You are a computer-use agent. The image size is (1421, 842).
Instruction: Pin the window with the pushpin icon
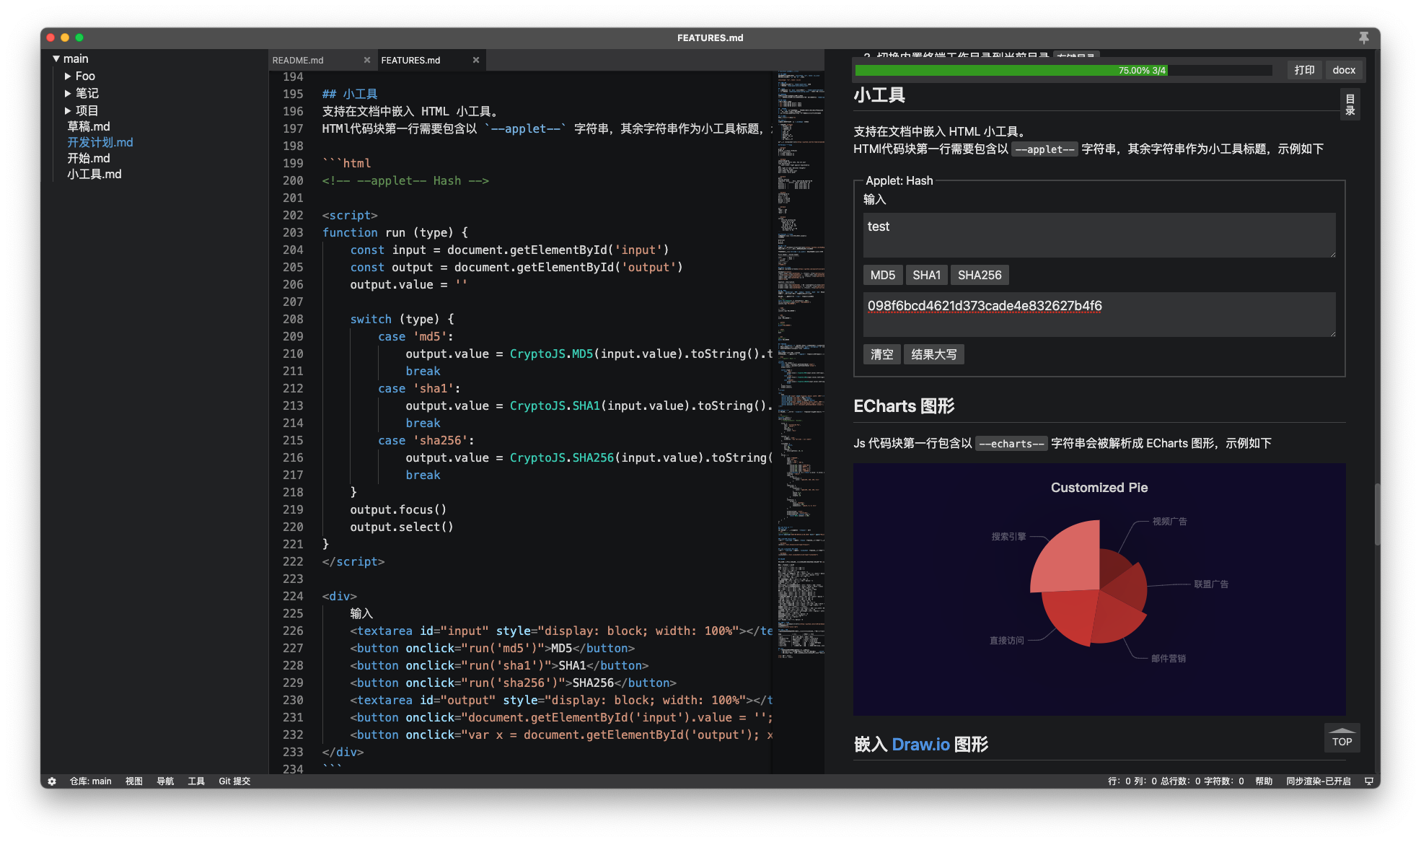(1363, 38)
